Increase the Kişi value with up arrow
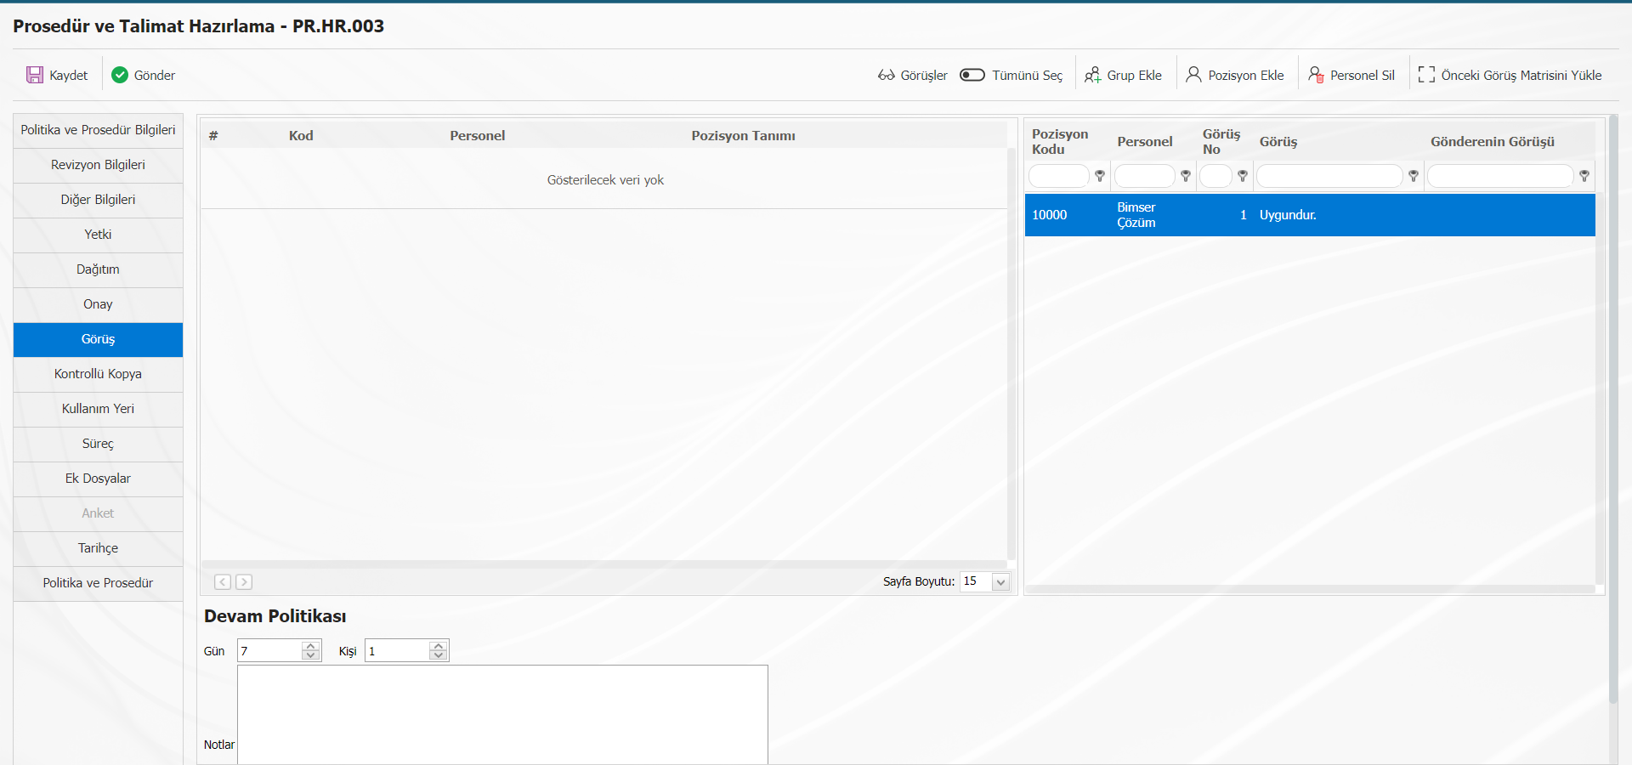Image resolution: width=1632 pixels, height=765 pixels. coord(439,646)
